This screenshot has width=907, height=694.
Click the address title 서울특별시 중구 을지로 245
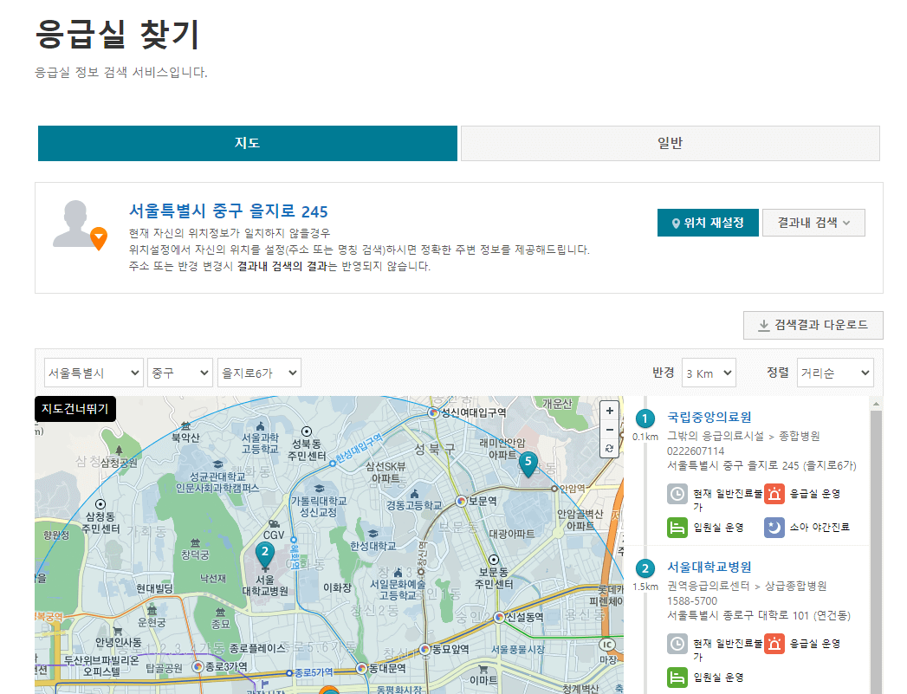click(229, 211)
